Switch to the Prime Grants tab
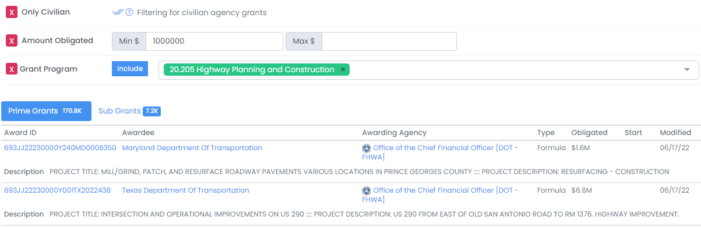Viewport: 701px width, 227px height. click(46, 111)
